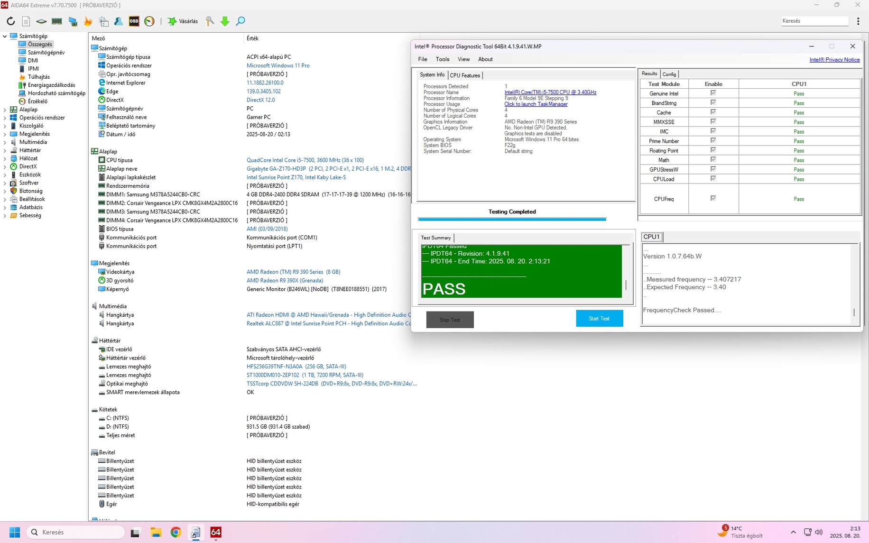Click the gear checklist icon in AIDA64 toolbar
Image resolution: width=869 pixels, height=543 pixels.
pyautogui.click(x=103, y=21)
